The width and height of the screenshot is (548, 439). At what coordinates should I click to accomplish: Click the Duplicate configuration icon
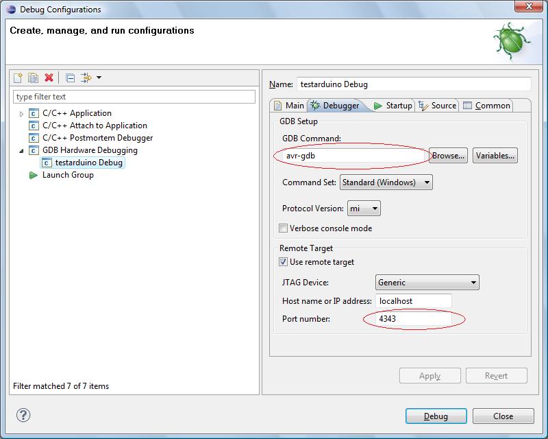[x=33, y=78]
